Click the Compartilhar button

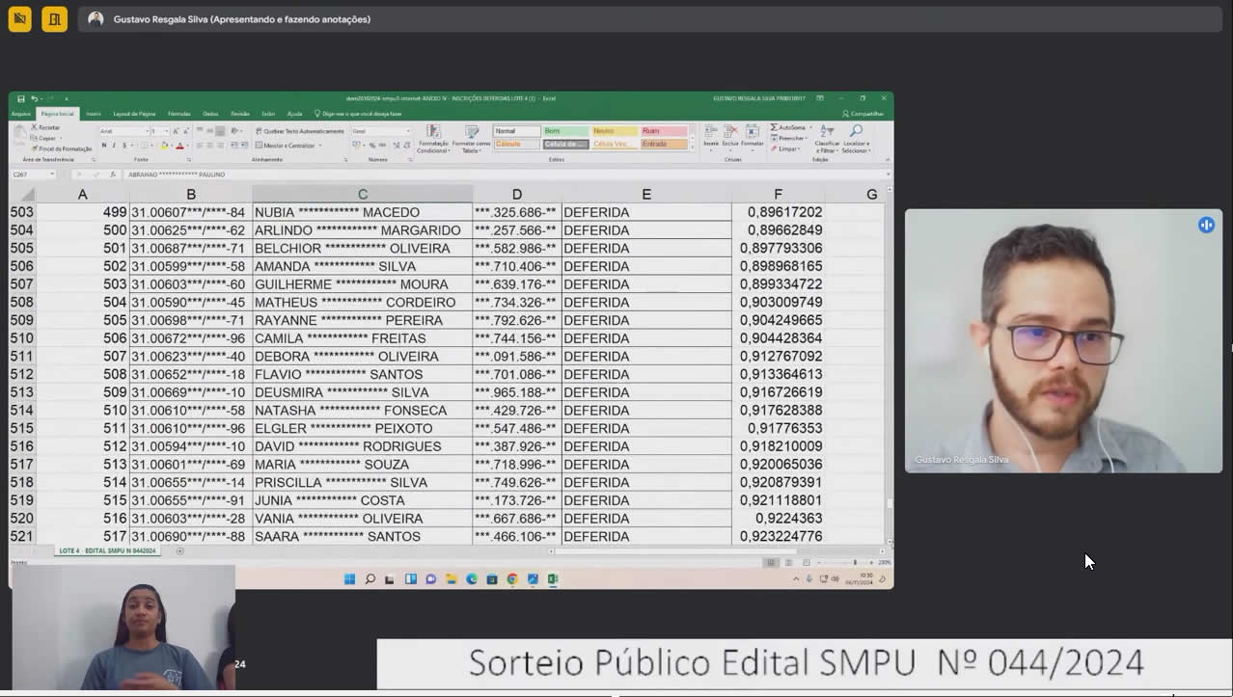point(863,114)
